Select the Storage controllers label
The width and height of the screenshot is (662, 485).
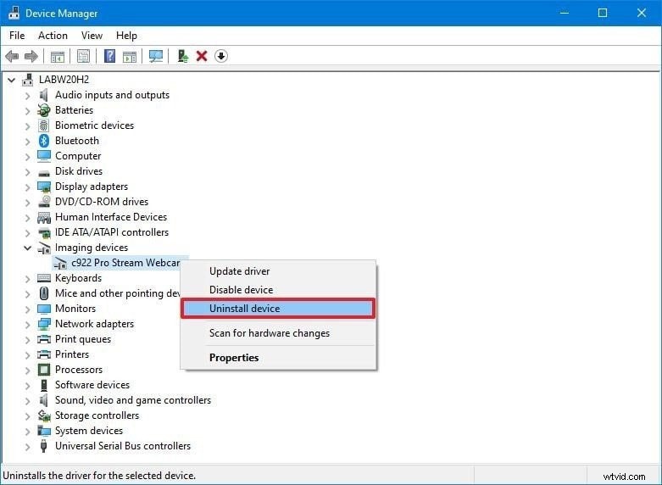tap(97, 415)
